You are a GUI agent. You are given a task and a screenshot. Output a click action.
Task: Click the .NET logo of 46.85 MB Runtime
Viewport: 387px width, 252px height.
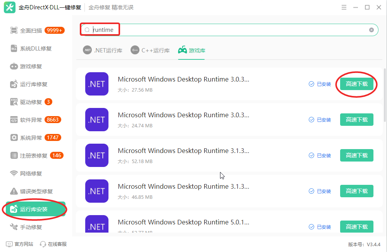[x=97, y=191]
